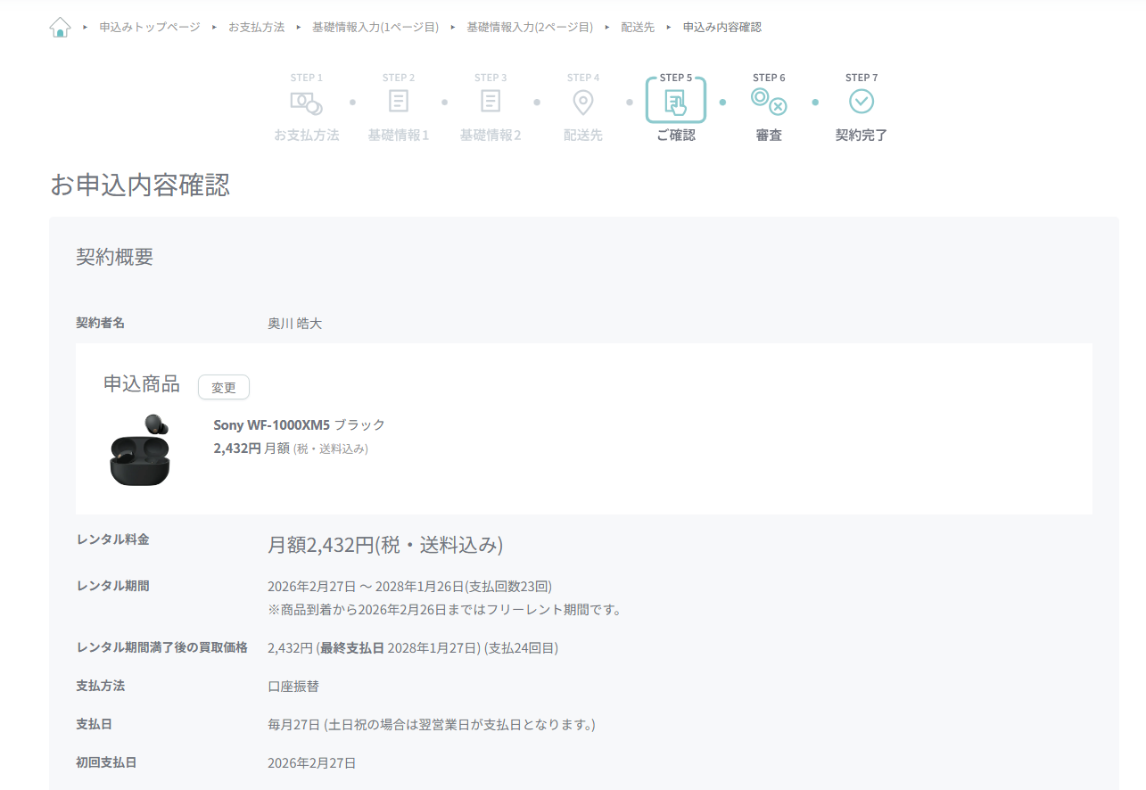Select the Sony WF-1000XM5 ブラック product title
This screenshot has height=790, width=1146.
(x=298, y=425)
